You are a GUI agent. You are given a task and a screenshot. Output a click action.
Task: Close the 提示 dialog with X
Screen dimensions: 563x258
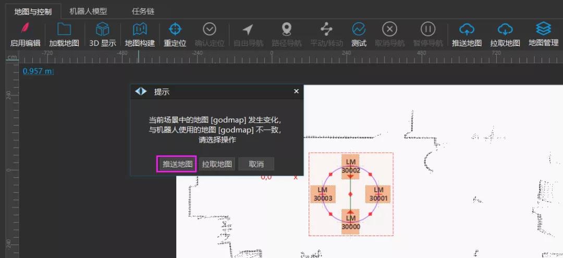296,91
